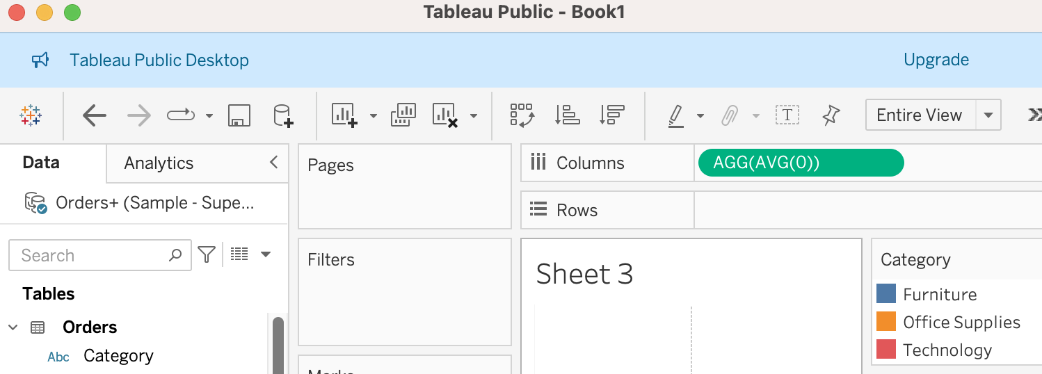The width and height of the screenshot is (1042, 374).
Task: Click the Tableau logo start page icon
Action: tap(31, 115)
